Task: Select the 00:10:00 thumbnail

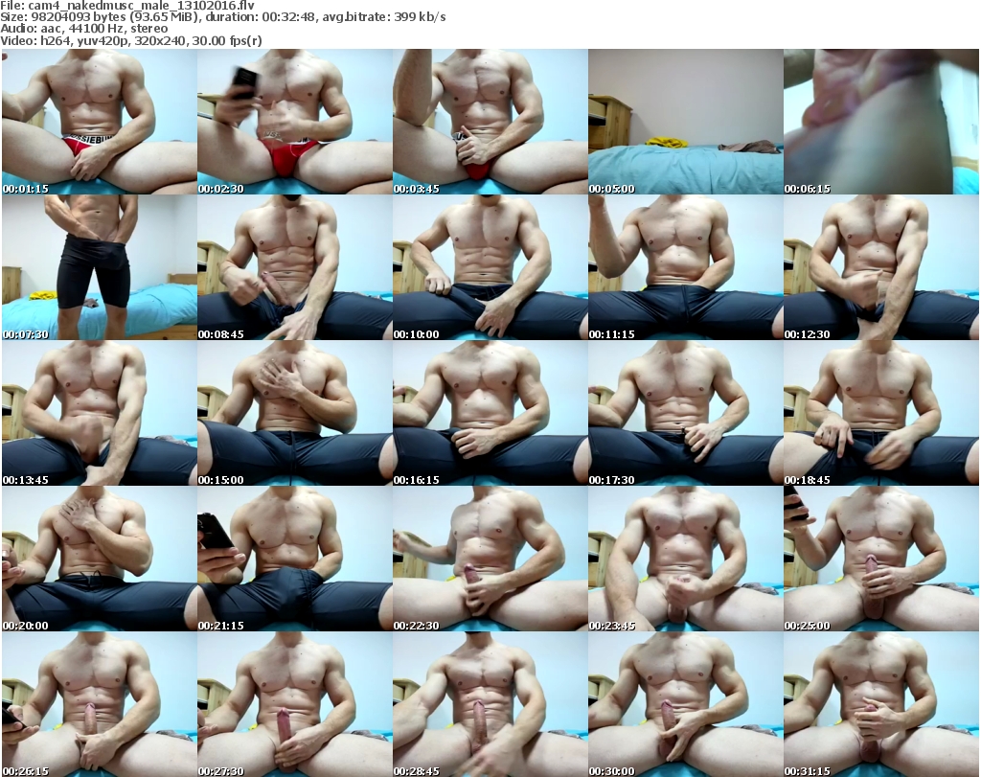Action: tap(490, 267)
